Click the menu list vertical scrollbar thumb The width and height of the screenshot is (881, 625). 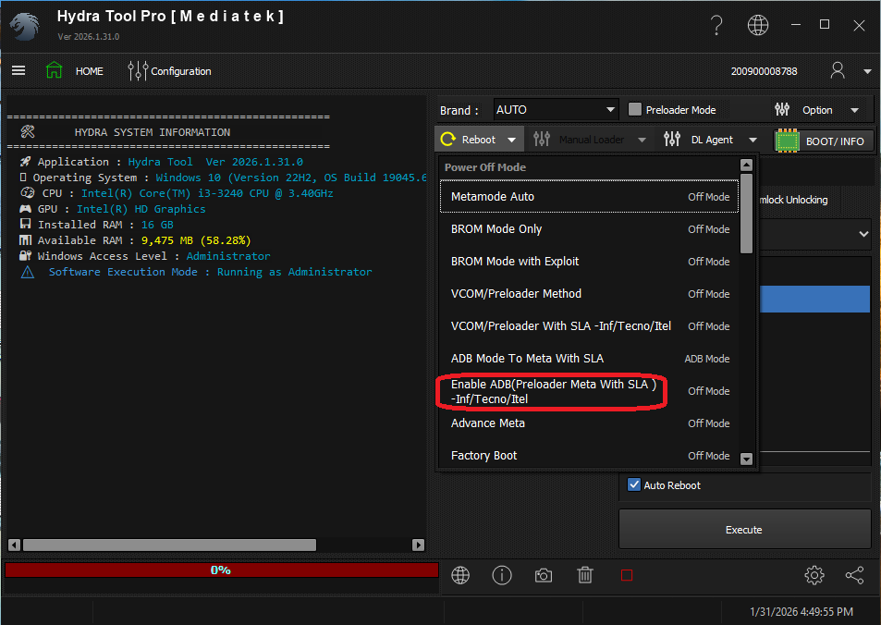[x=746, y=214]
